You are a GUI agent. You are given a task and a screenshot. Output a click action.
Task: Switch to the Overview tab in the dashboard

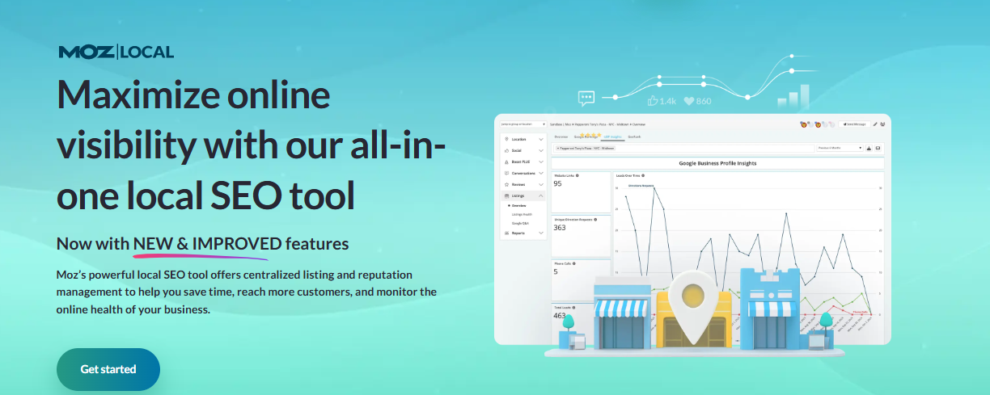(561, 137)
